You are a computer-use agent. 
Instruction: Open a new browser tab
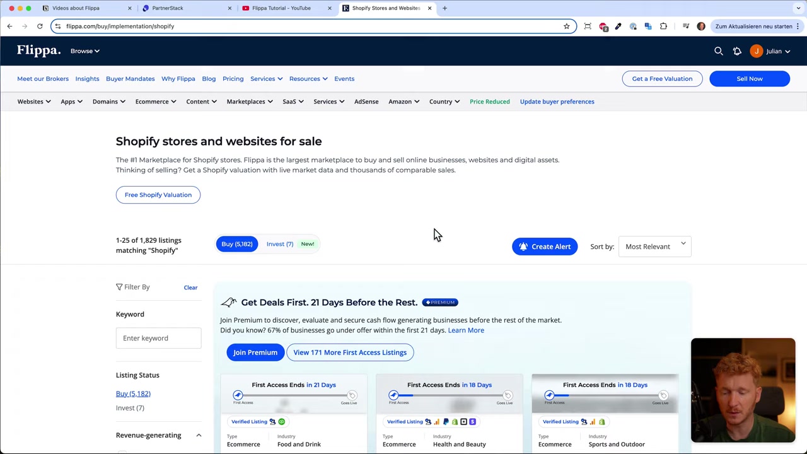(x=444, y=8)
